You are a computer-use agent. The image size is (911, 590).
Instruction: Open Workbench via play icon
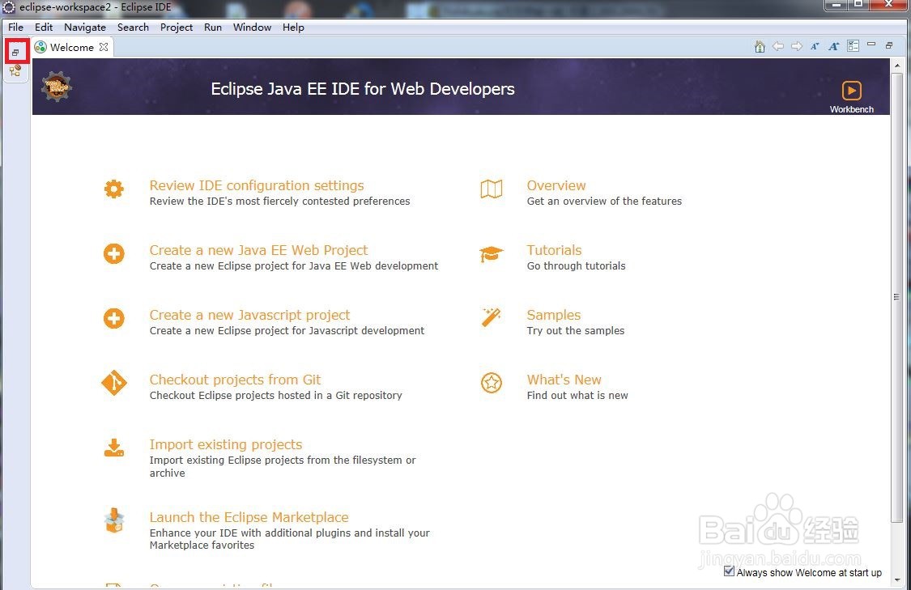coord(852,91)
